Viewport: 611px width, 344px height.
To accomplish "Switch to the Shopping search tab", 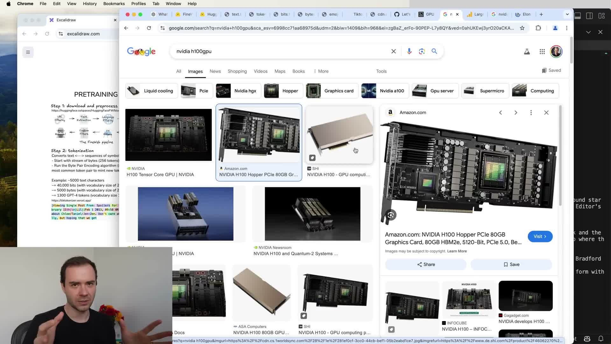I will [x=237, y=71].
